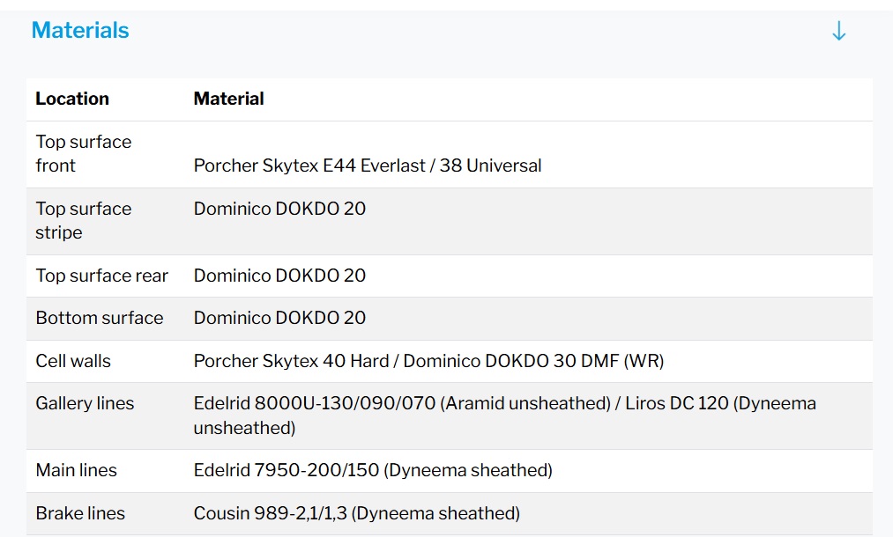Click the Material column header

coord(228,99)
